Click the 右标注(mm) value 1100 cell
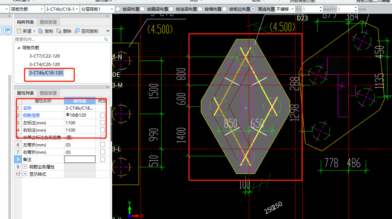Image resolution: width=392 pixels, height=219 pixels. 80,130
